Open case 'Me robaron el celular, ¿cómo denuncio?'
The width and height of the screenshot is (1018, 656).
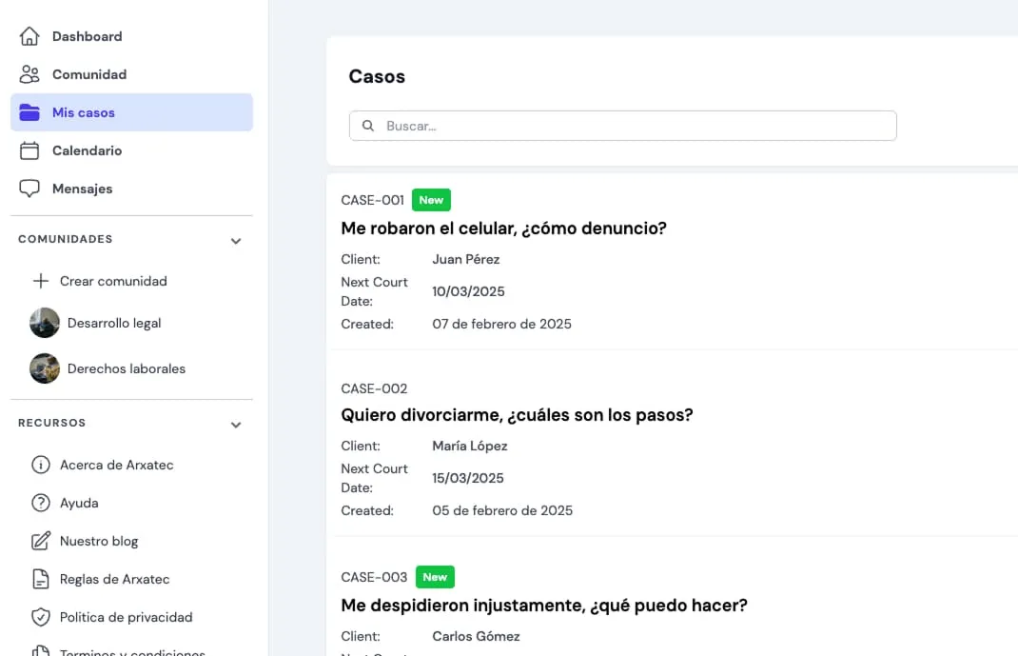[504, 228]
